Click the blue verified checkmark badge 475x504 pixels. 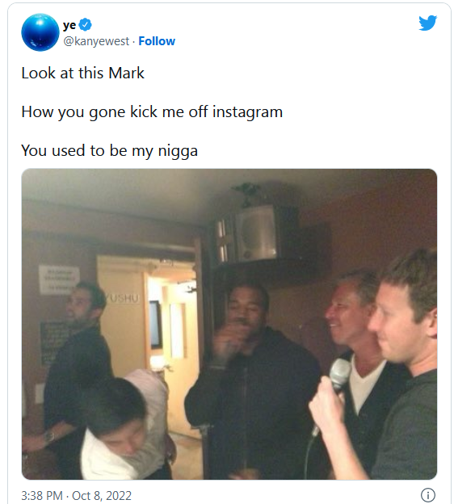[85, 25]
